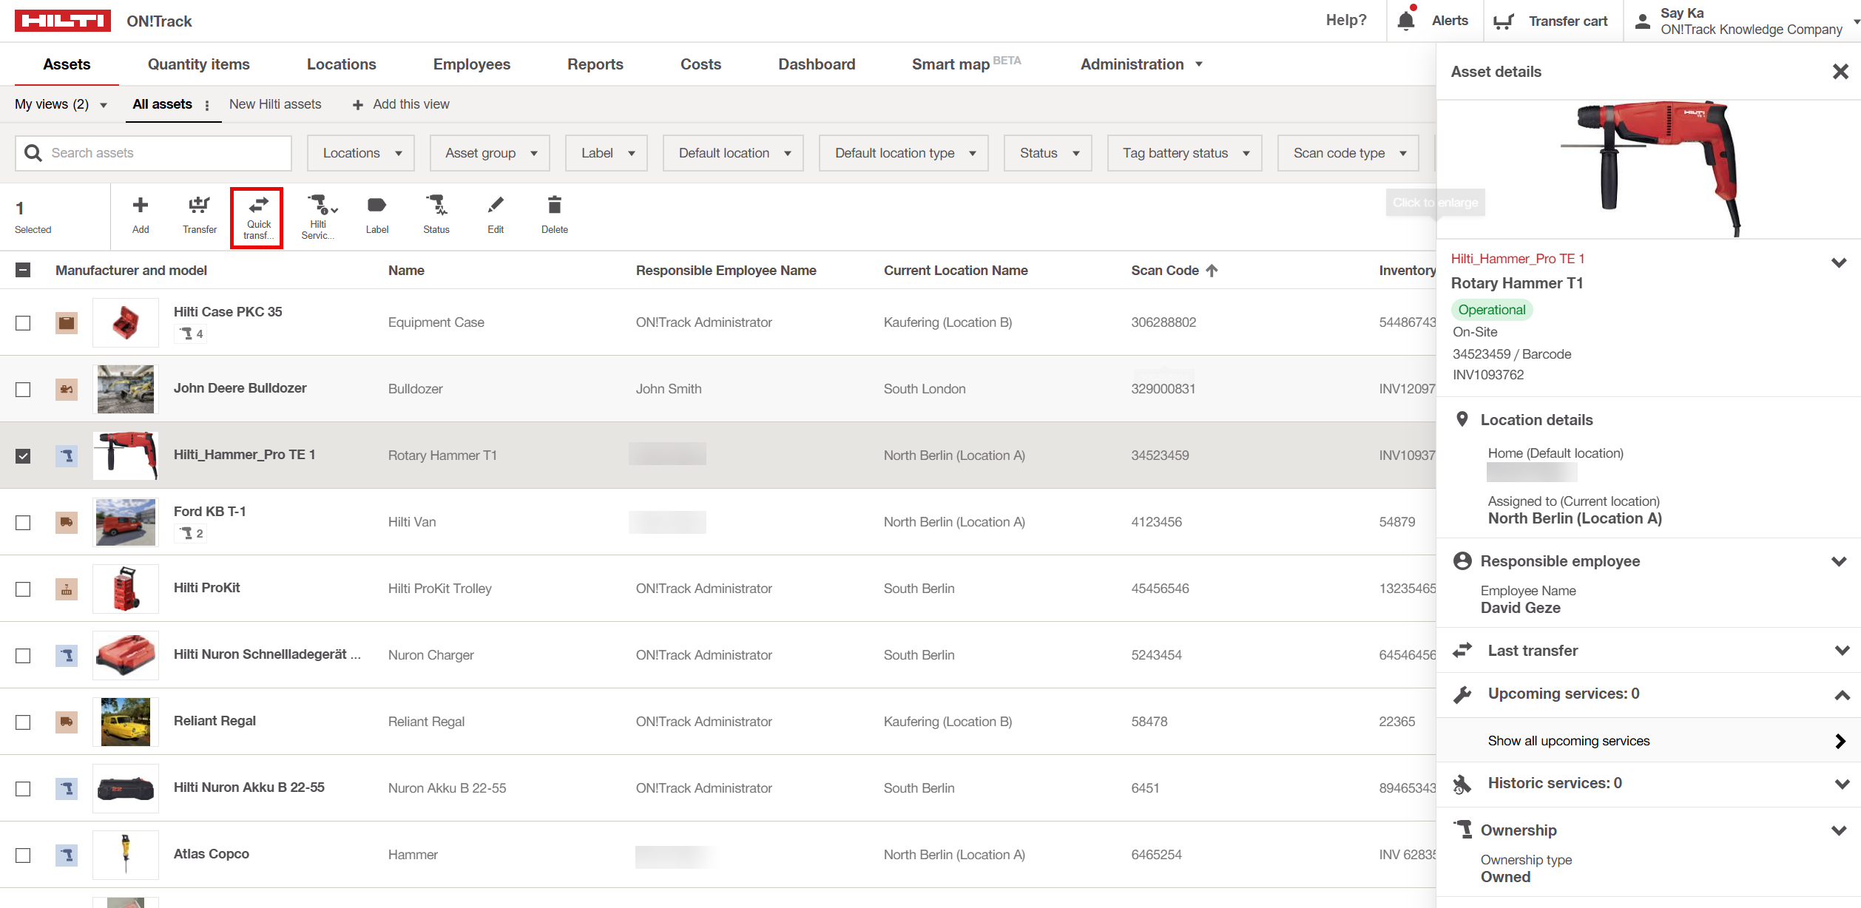
Task: Open the Alerts bell icon
Action: (1406, 20)
